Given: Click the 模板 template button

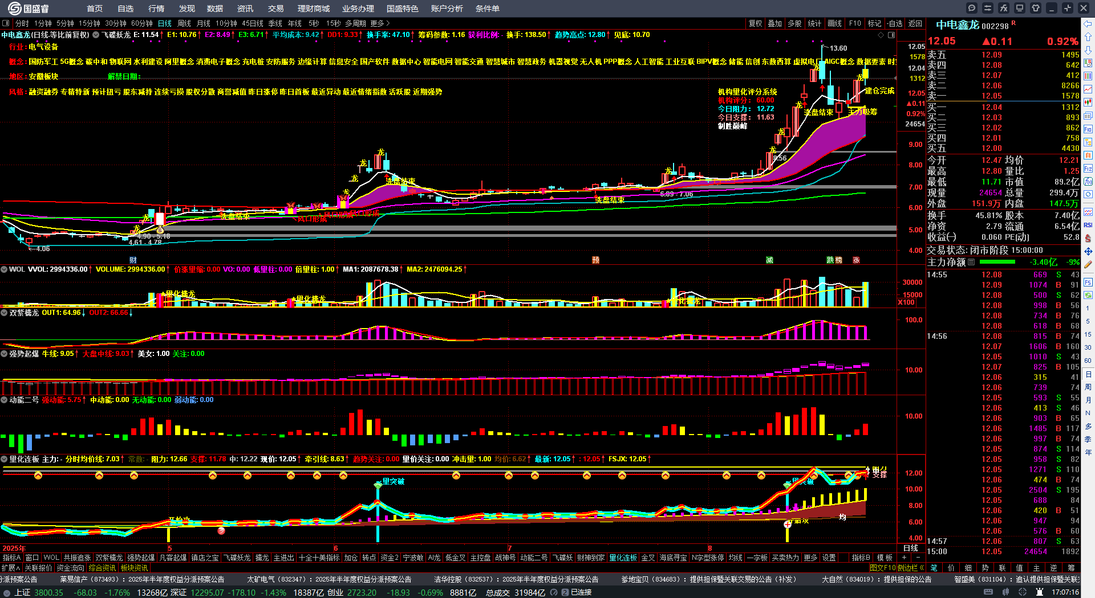Looking at the screenshot, I should pos(885,558).
